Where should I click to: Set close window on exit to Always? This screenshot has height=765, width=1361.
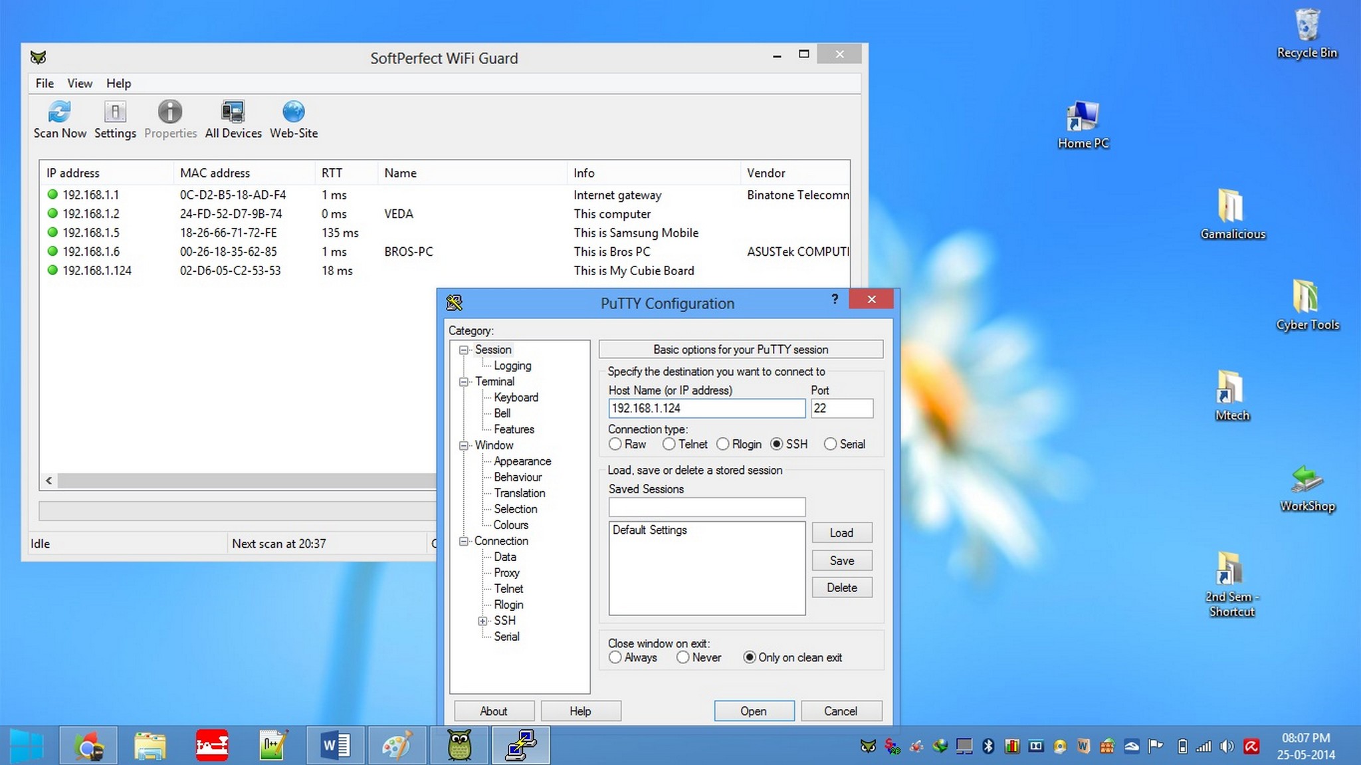pos(615,657)
